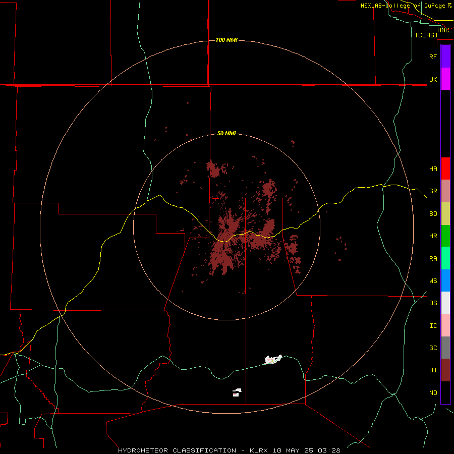Click the "HHC" product code text
The image size is (454, 454).
coord(443,30)
